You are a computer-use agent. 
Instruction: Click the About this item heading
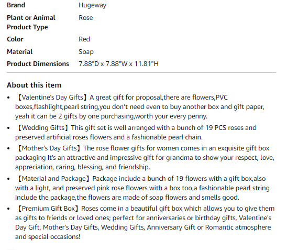coord(34,85)
